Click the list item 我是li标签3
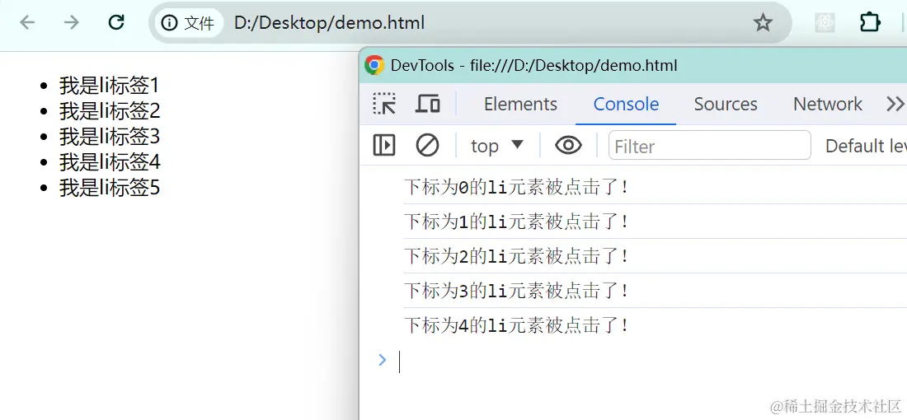The image size is (907, 420). click(110, 137)
